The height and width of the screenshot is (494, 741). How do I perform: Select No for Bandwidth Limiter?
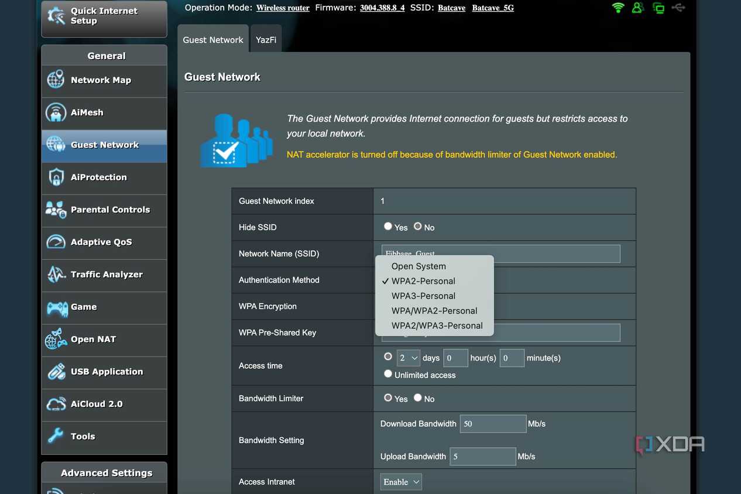(417, 397)
